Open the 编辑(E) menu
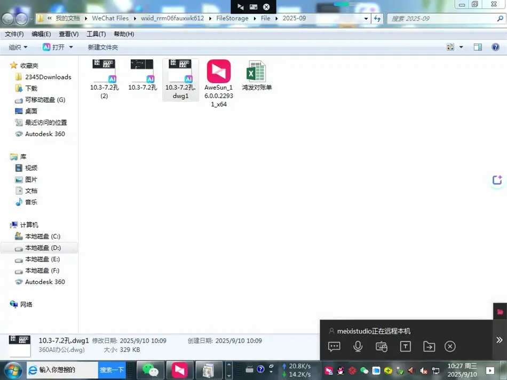The height and width of the screenshot is (380, 507). coord(41,34)
